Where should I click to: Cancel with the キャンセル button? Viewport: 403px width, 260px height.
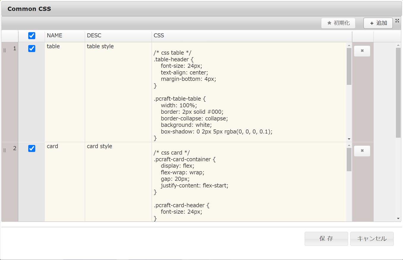[x=372, y=239]
